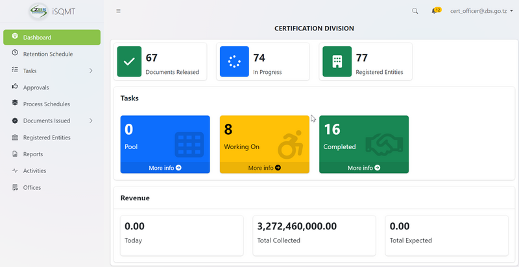Open the Reports menu item
This screenshot has height=267, width=519.
32,154
